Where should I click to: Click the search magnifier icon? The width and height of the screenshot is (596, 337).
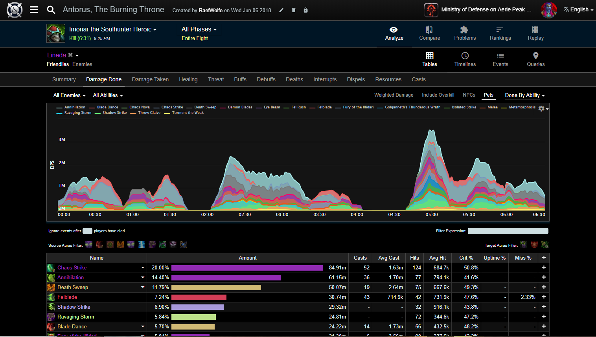coord(51,10)
